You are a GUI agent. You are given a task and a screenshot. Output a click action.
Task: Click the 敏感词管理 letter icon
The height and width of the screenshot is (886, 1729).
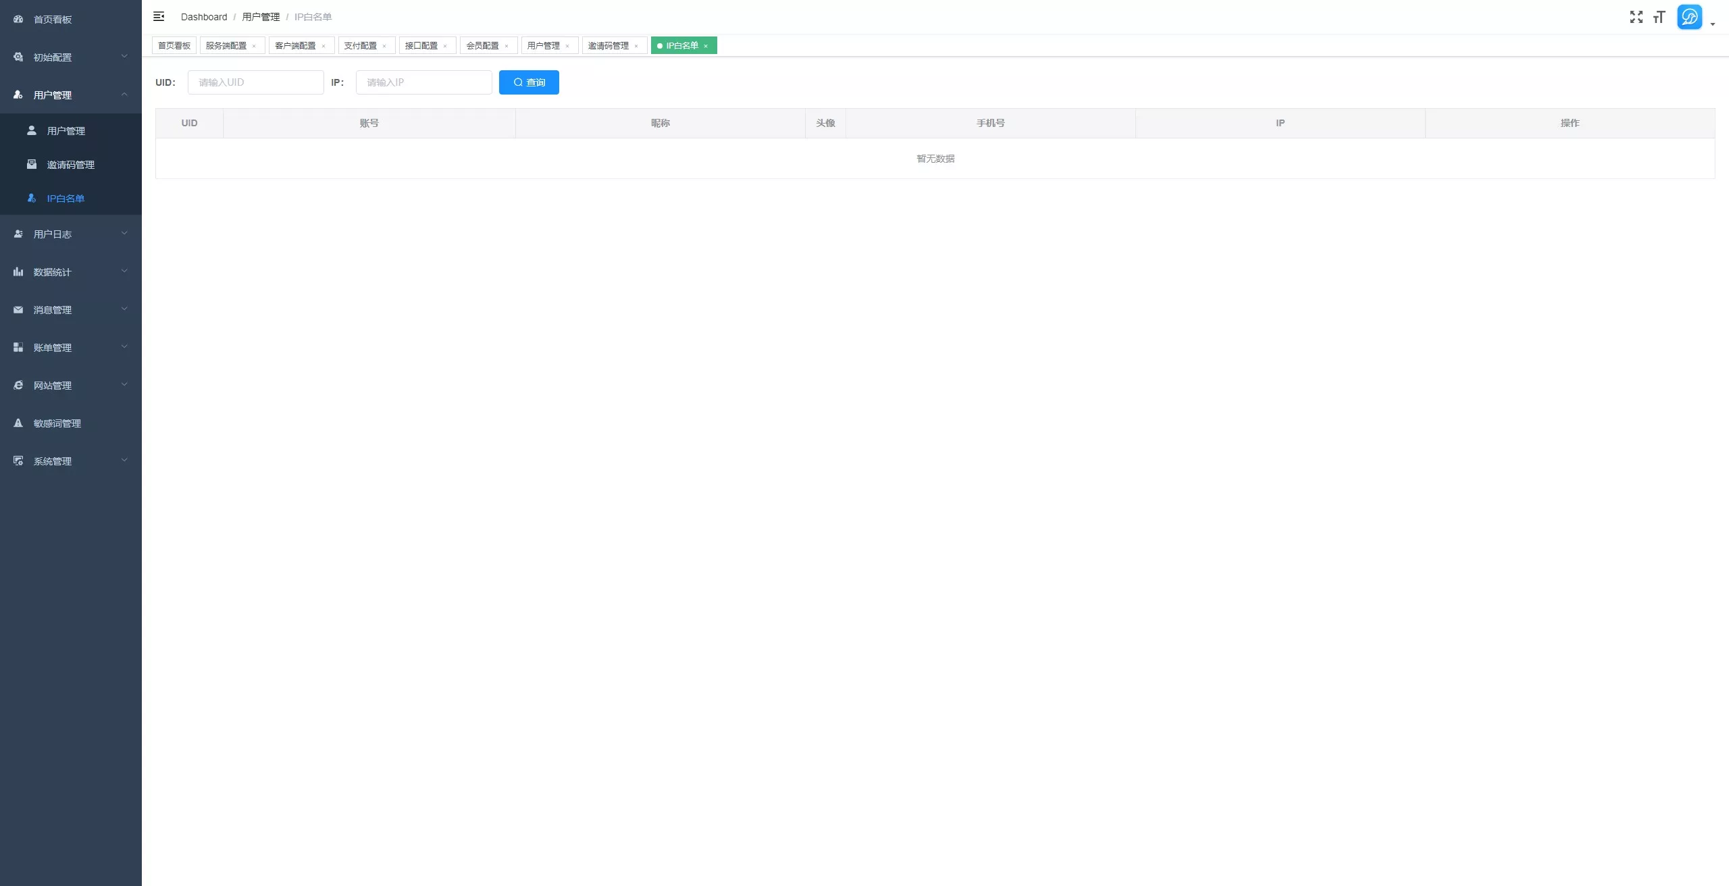coord(18,423)
